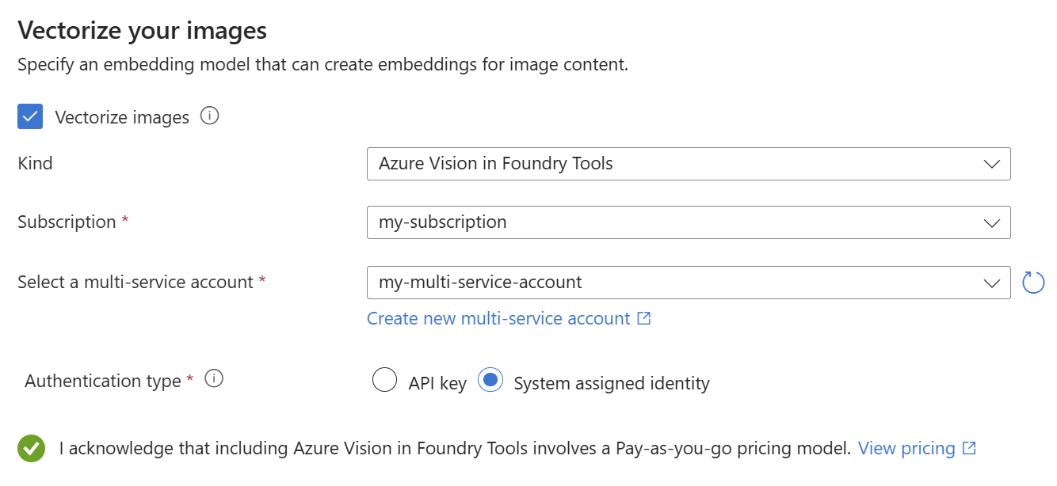Click the 'Azure Vision in Foundry Tools' selection text
Screen dimensions: 1057x486
pyautogui.click(x=496, y=164)
